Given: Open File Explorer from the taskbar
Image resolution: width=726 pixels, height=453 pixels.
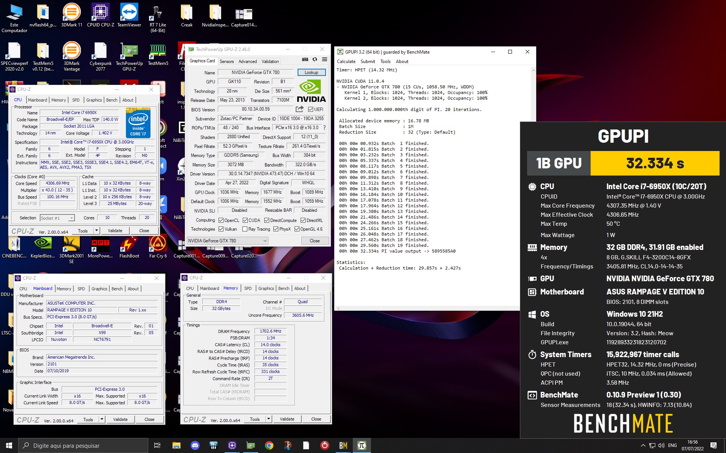Looking at the screenshot, I should coord(176,445).
